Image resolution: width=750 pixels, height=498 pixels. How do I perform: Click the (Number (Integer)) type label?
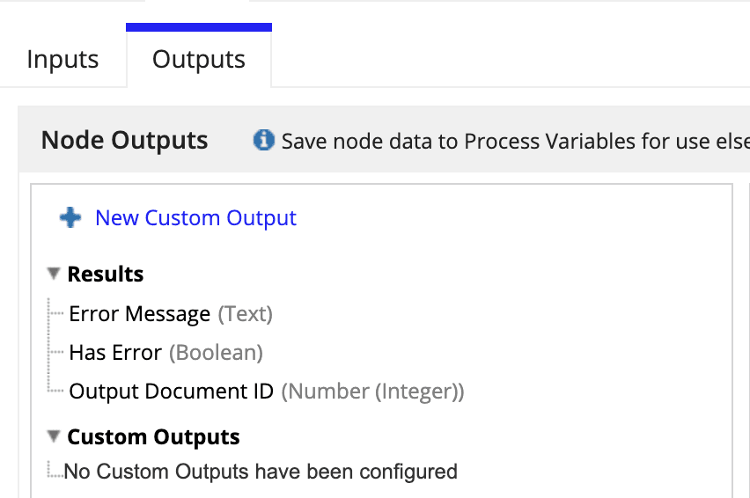(x=372, y=392)
